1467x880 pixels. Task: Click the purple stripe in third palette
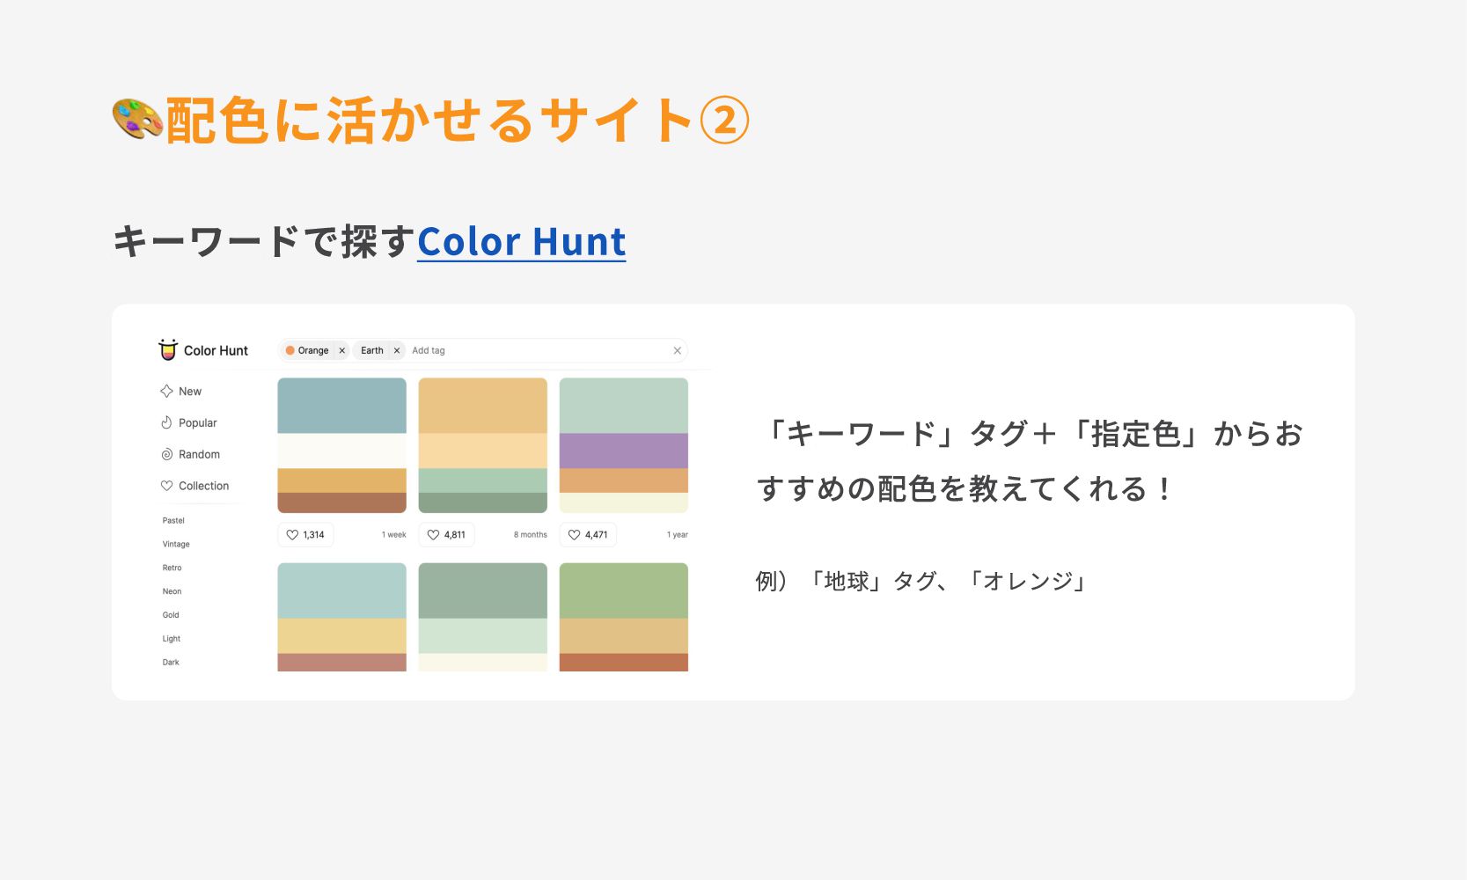coord(623,451)
